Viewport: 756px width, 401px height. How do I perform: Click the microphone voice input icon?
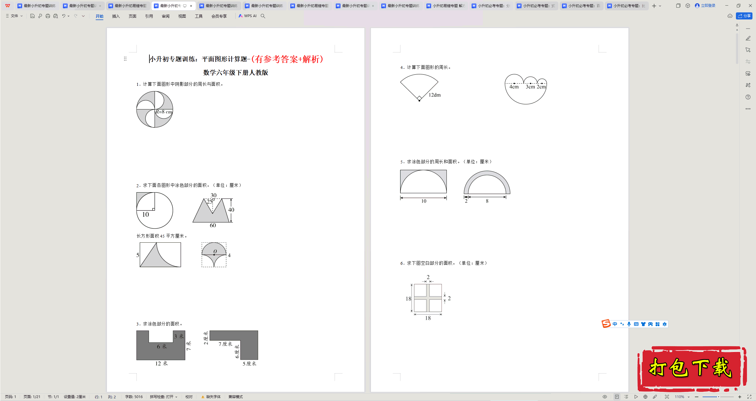tap(629, 324)
